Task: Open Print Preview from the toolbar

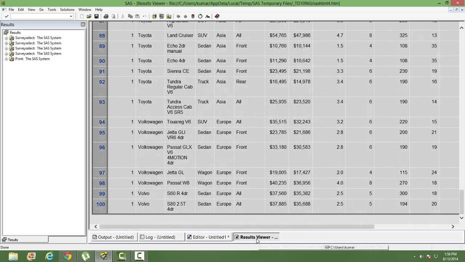Action: pyautogui.click(x=114, y=16)
